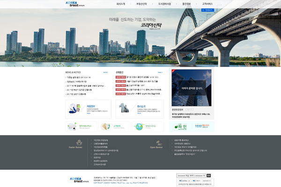Click the copyright KOREA TRUST footer text

[121, 183]
